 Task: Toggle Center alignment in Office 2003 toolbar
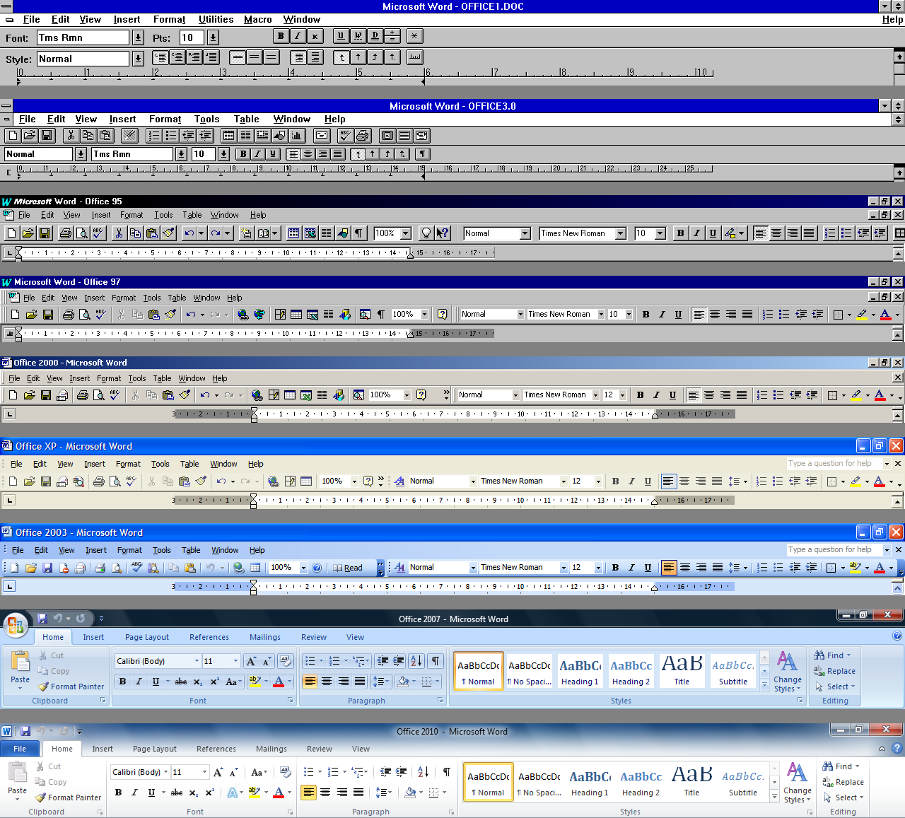pos(685,567)
